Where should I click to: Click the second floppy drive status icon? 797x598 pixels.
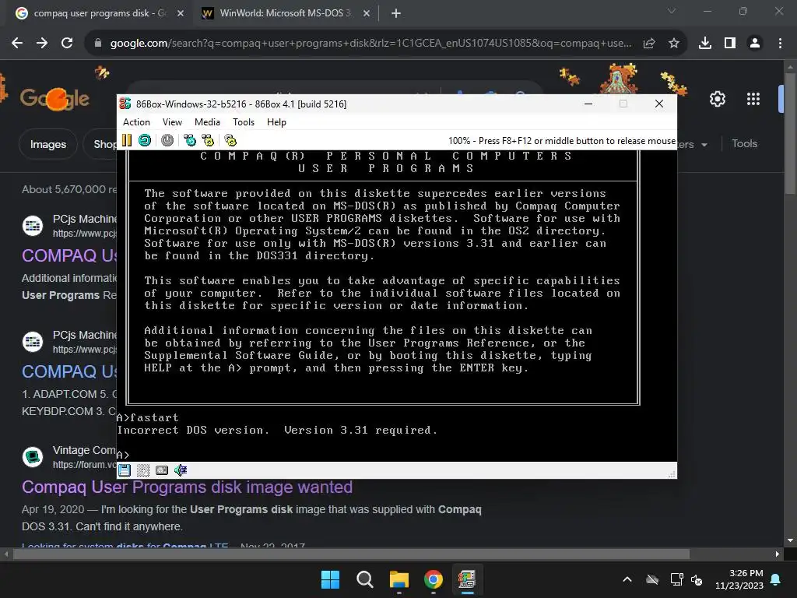click(x=143, y=470)
